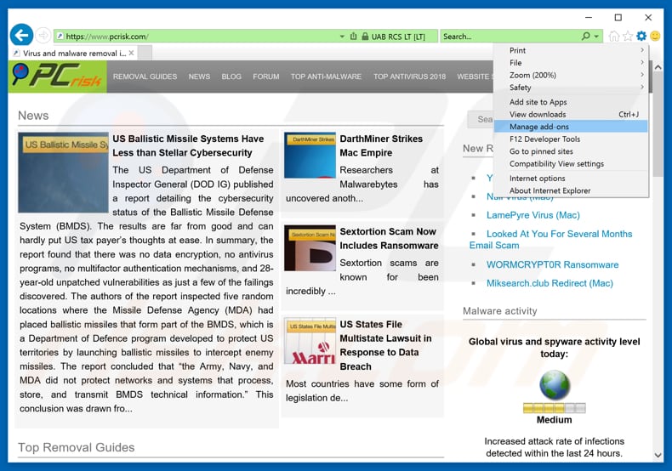Open the NEWS navigation link

pyautogui.click(x=199, y=77)
